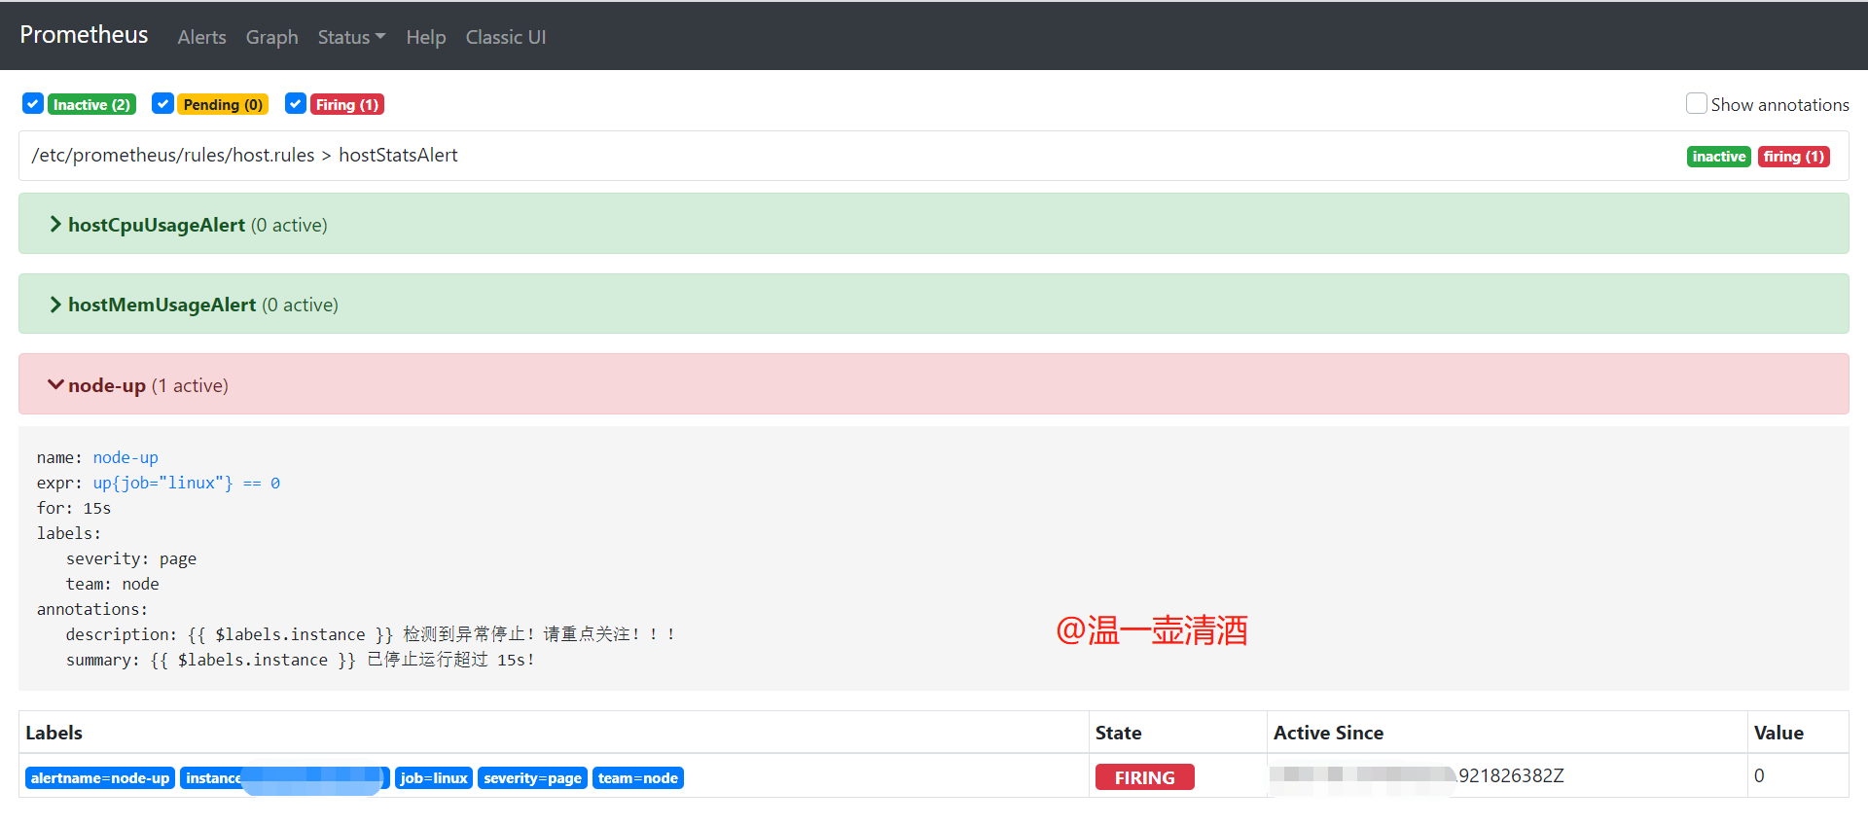The width and height of the screenshot is (1868, 826).
Task: Toggle the Pending (0) filter checkbox
Action: 162,103
